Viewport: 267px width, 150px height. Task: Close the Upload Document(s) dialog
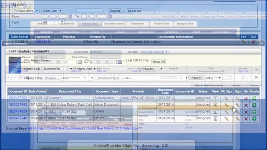[262, 43]
